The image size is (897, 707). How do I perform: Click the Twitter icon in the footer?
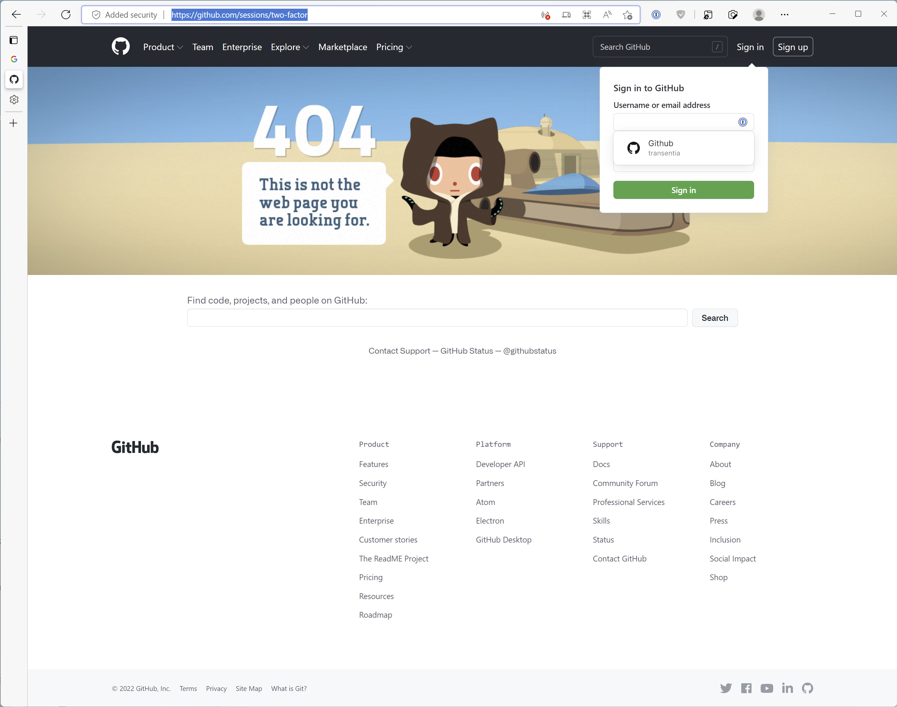coord(726,688)
